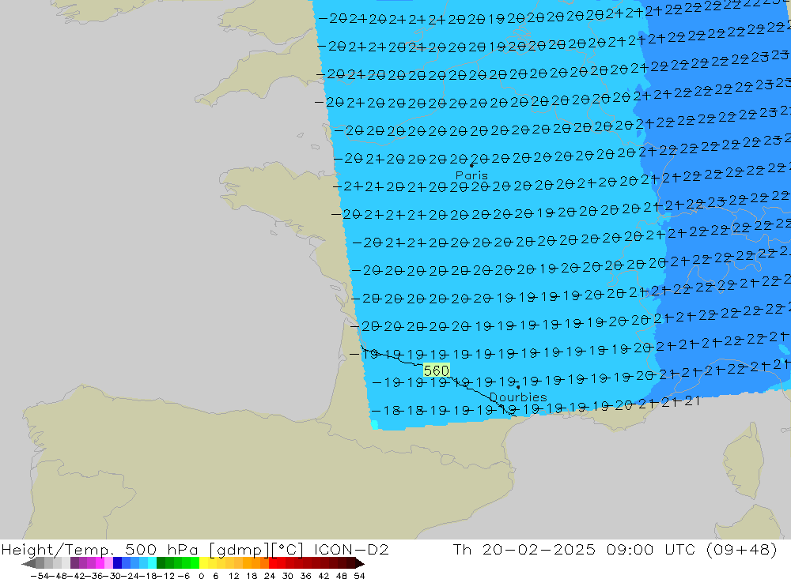The height and width of the screenshot is (579, 791).
Task: Click the '-18' legend scale value
Action: click(x=147, y=576)
